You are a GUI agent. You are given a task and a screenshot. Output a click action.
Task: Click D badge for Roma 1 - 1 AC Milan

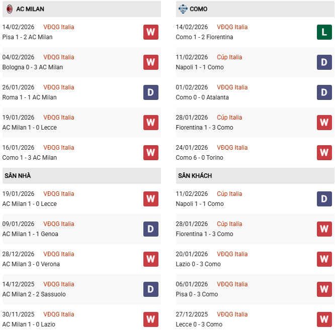pyautogui.click(x=150, y=92)
